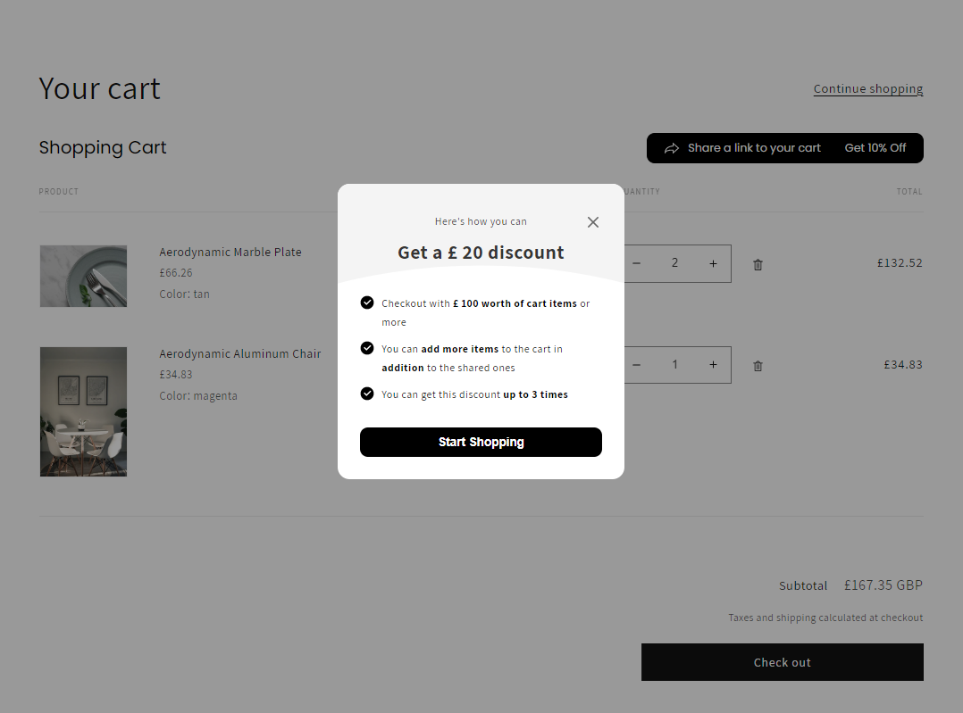Increase Aluminum Chair quantity with plus button

point(713,364)
